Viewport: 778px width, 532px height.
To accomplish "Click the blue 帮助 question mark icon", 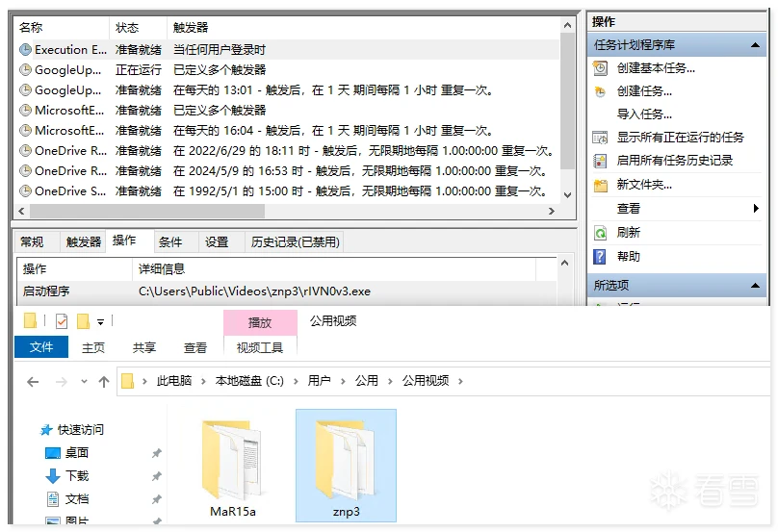I will pos(599,257).
